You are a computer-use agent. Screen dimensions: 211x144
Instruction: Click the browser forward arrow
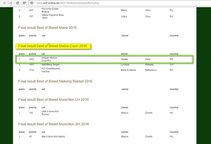tap(11, 3)
